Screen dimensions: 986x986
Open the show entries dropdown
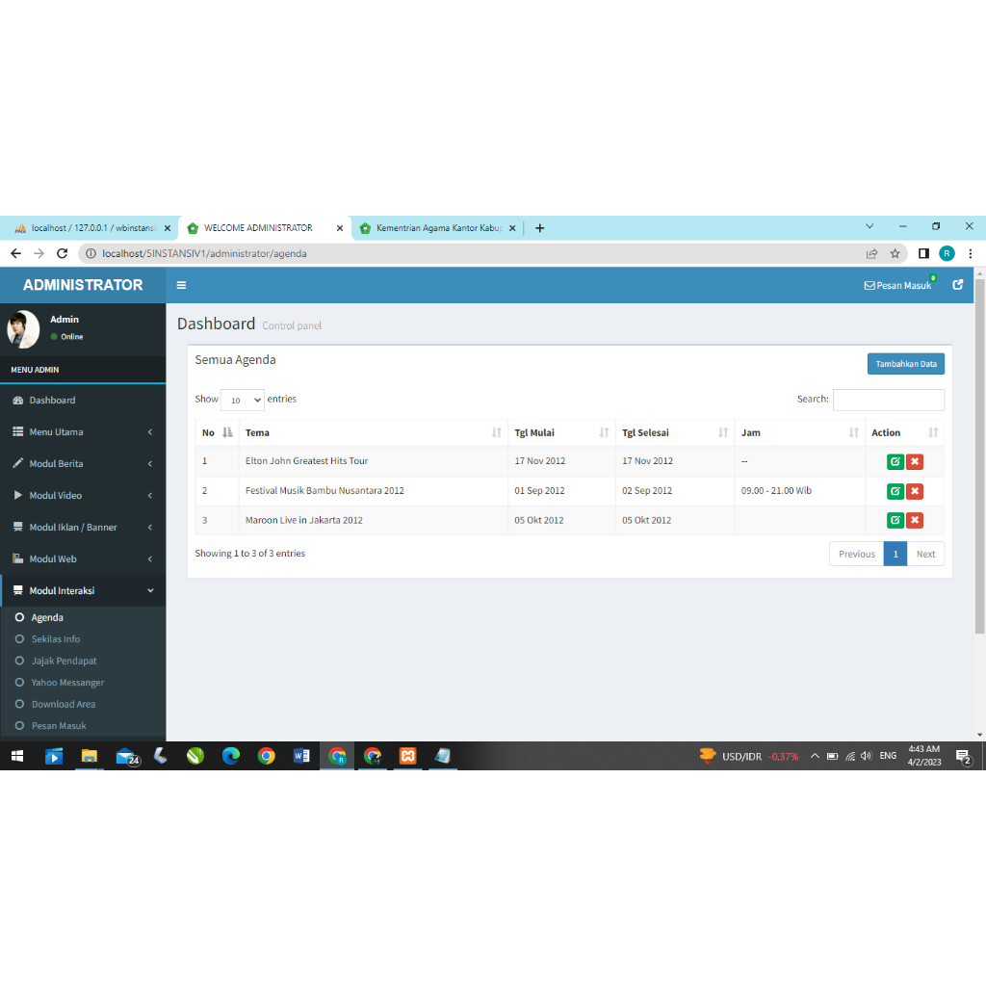coord(242,400)
